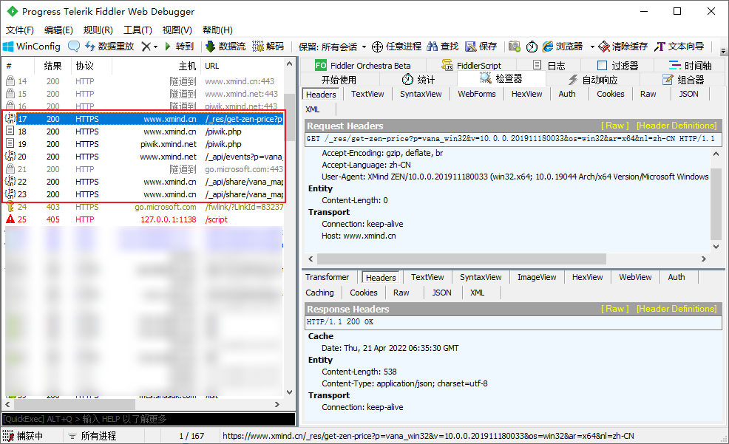Image resolution: width=729 pixels, height=444 pixels.
Task: Toggle the 解码 decode button
Action: [x=268, y=46]
